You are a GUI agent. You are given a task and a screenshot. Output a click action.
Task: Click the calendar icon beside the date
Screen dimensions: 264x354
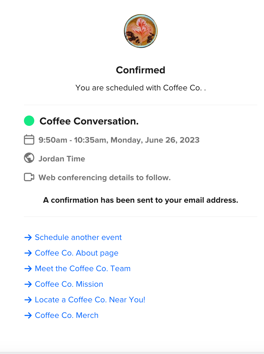coord(29,140)
